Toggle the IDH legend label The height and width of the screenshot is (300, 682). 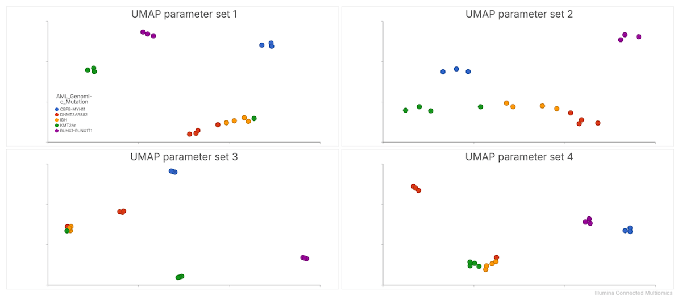pos(64,120)
